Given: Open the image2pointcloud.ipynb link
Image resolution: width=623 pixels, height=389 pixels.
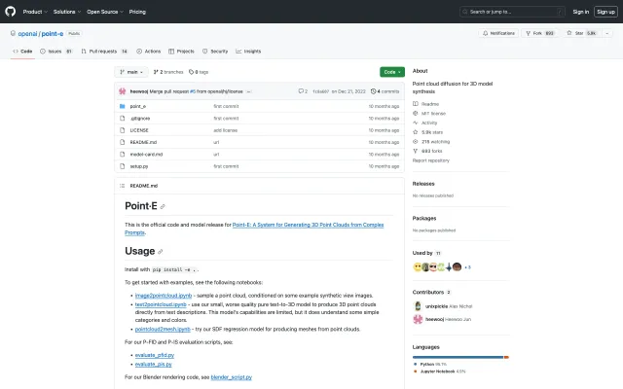Looking at the screenshot, I should pos(162,293).
